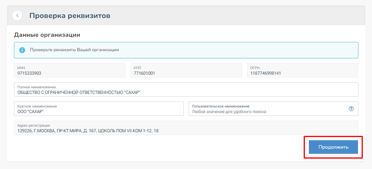Click the blue info icon in the banner
This screenshot has width=372, height=169.
[x=22, y=50]
